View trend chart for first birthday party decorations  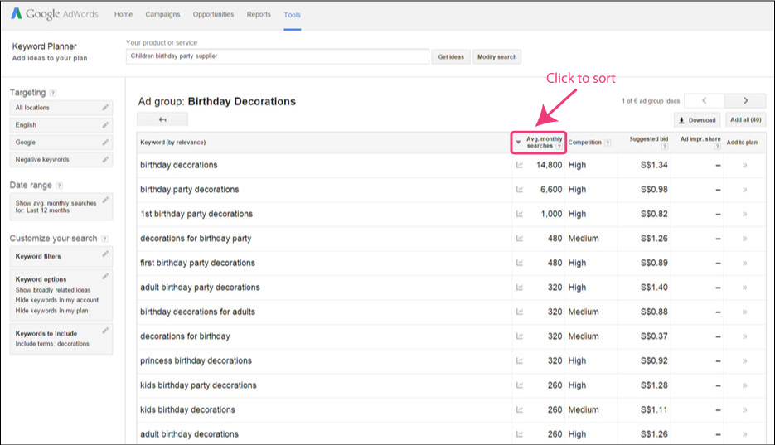[520, 263]
